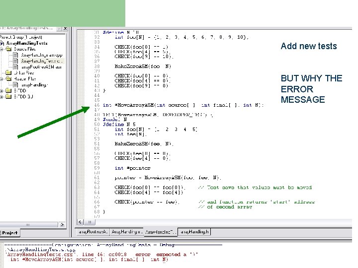Open arrayRoutinesASM.asm from project tree

pos(41,67)
